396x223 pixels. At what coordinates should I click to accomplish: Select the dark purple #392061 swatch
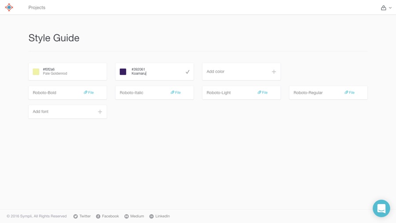tap(123, 72)
